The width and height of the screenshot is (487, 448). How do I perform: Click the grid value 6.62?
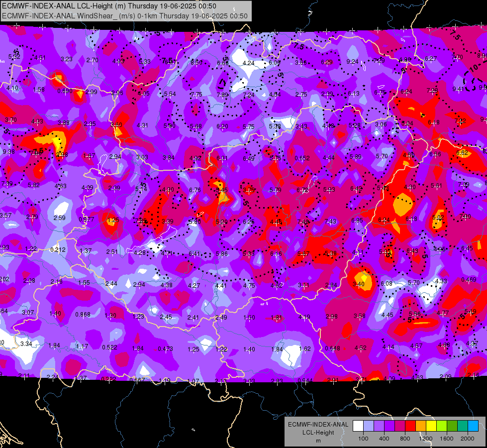click(x=462, y=152)
